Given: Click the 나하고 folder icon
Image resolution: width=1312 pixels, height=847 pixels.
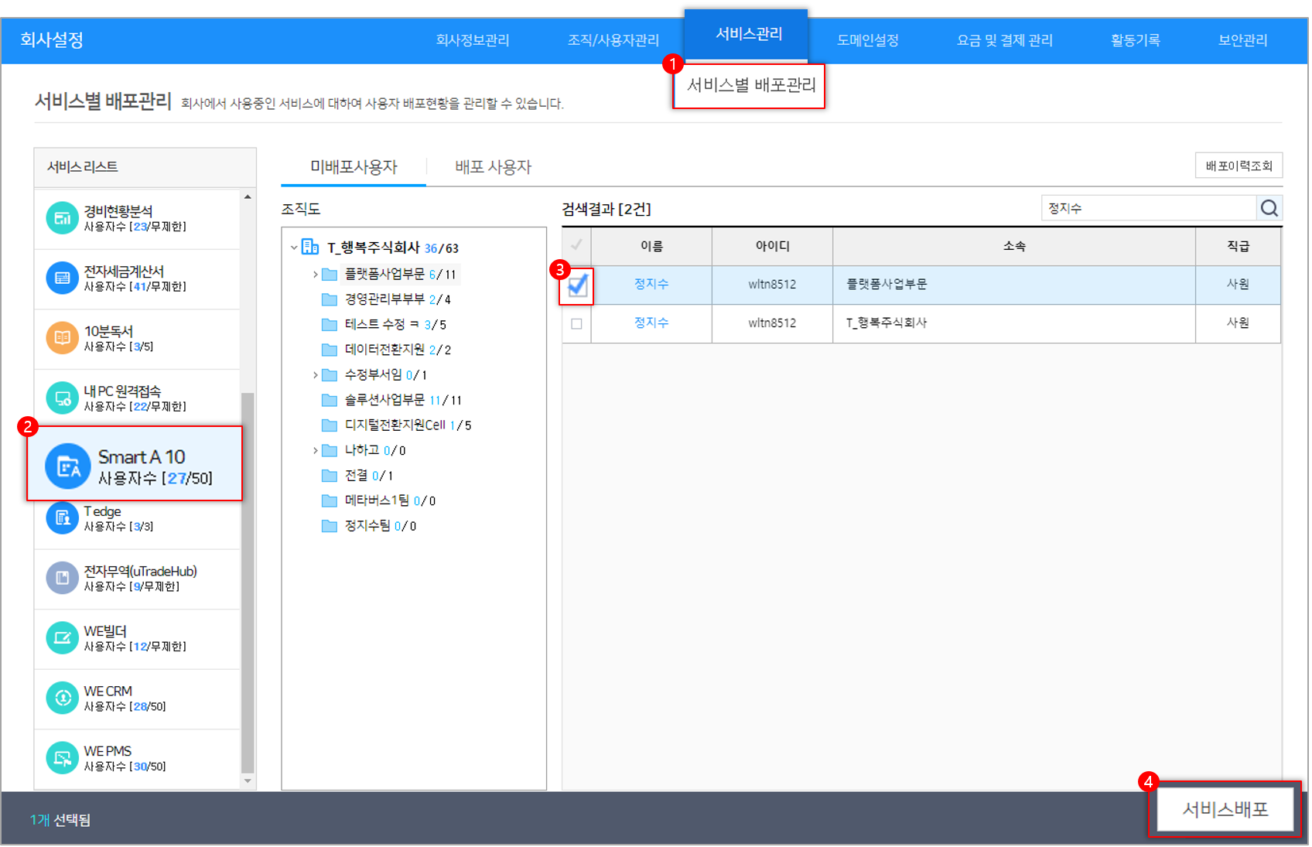Looking at the screenshot, I should [330, 450].
